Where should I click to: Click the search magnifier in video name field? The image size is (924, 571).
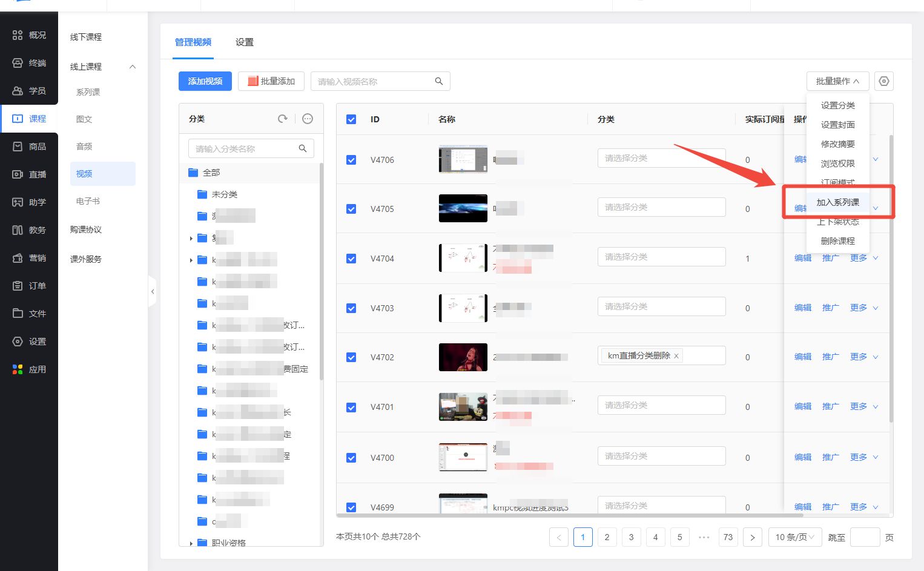pyautogui.click(x=439, y=81)
